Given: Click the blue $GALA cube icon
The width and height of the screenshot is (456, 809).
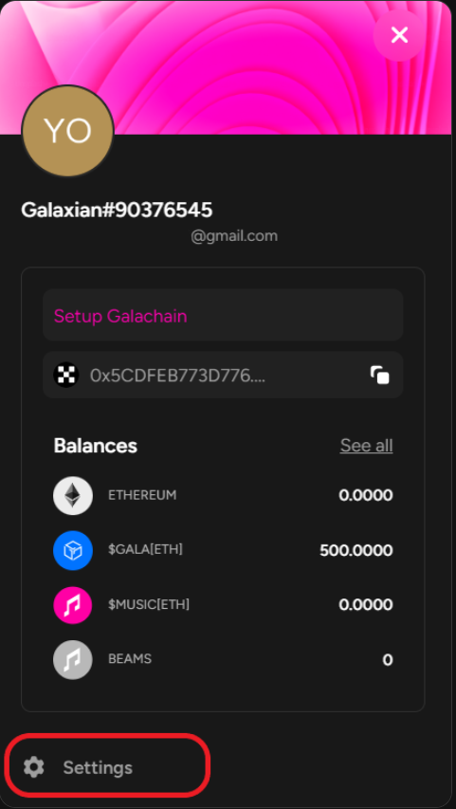Looking at the screenshot, I should point(73,550).
